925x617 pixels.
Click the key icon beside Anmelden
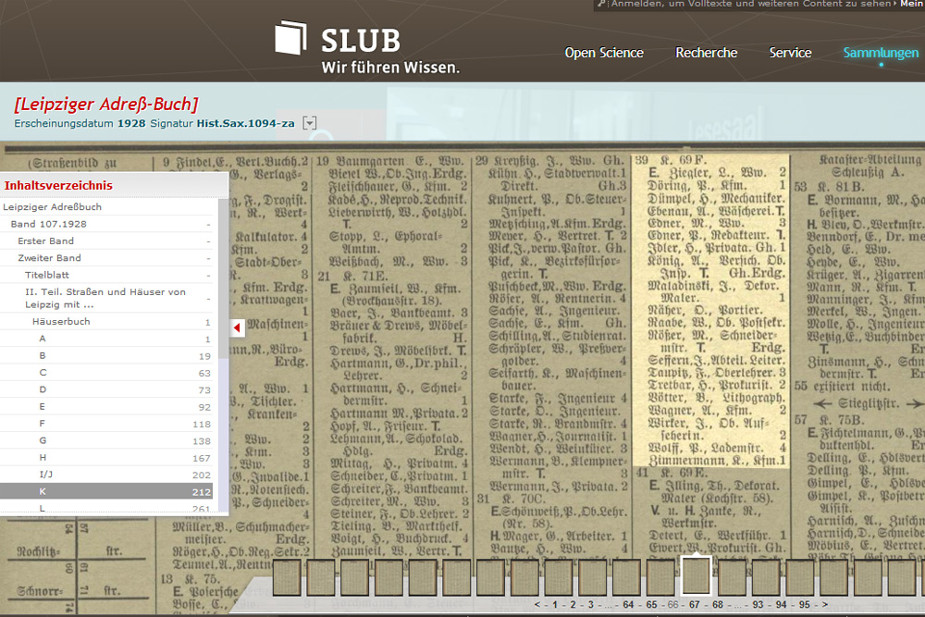601,5
